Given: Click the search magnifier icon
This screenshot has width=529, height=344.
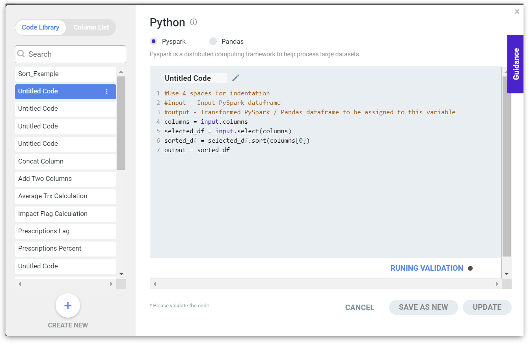Looking at the screenshot, I should point(21,54).
